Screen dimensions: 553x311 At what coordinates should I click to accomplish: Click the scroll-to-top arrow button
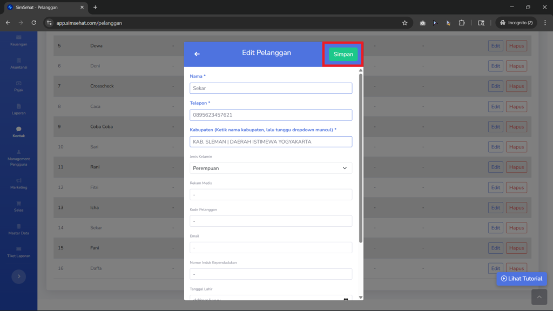click(539, 297)
